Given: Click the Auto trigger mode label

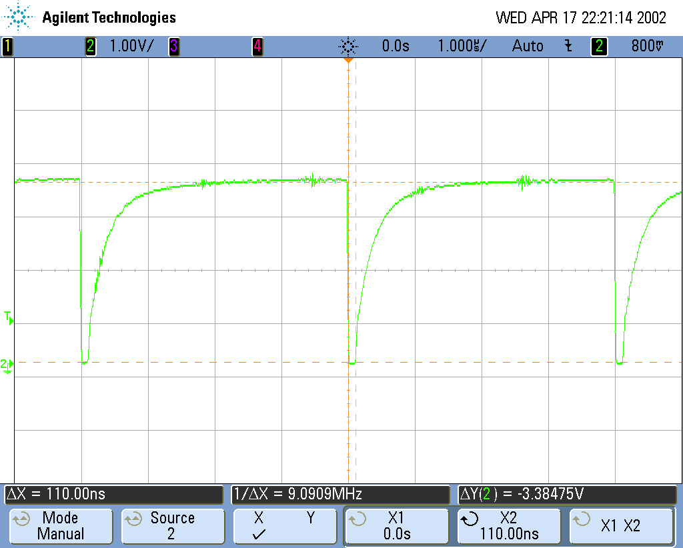Looking at the screenshot, I should click(x=528, y=46).
